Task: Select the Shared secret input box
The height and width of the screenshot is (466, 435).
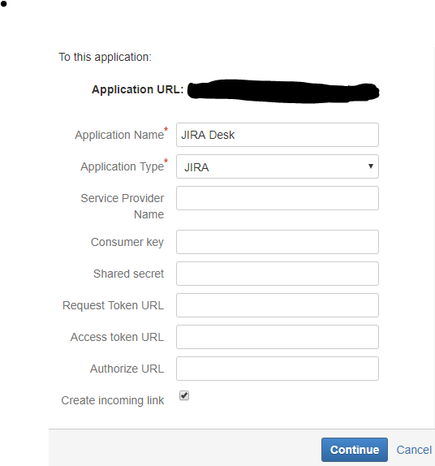Action: (x=278, y=274)
